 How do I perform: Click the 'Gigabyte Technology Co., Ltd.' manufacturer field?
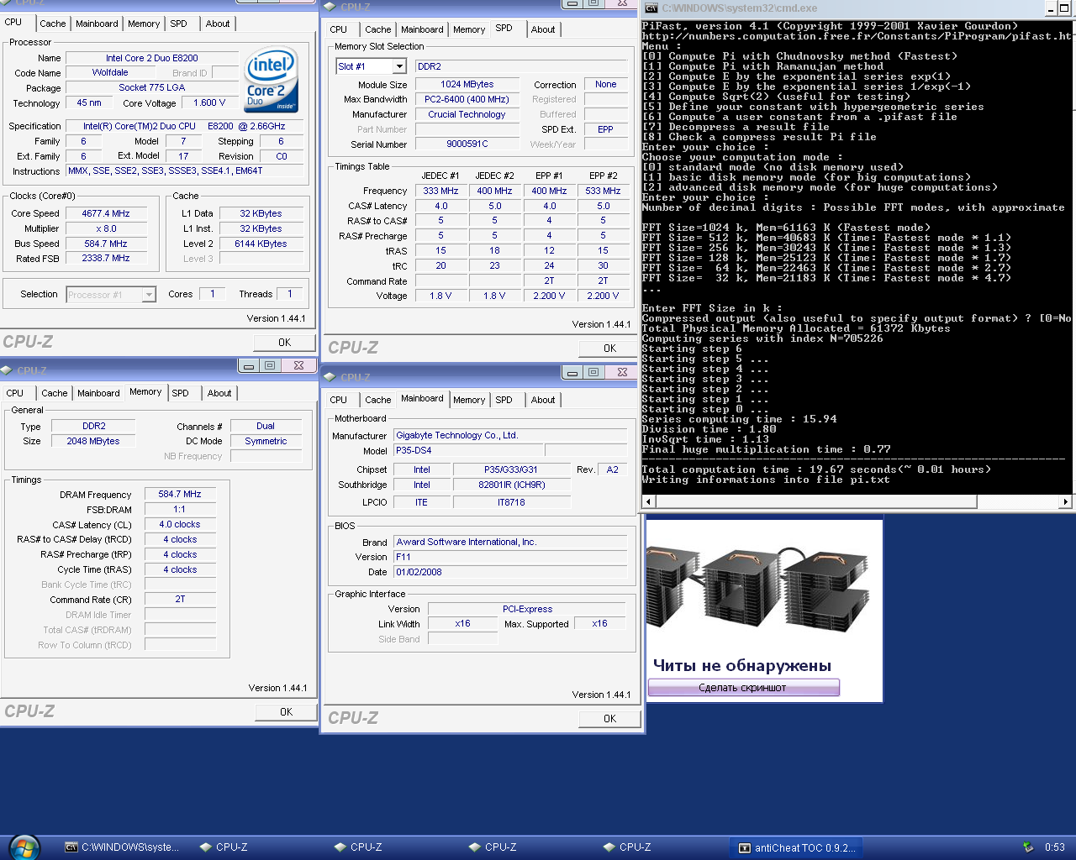[511, 436]
